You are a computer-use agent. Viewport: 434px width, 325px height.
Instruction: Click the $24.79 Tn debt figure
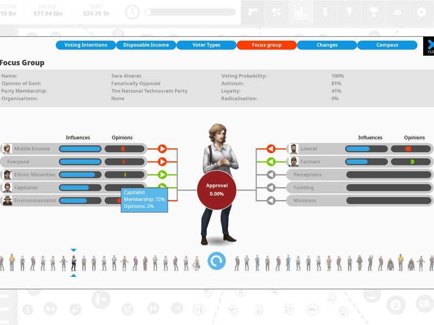(96, 14)
